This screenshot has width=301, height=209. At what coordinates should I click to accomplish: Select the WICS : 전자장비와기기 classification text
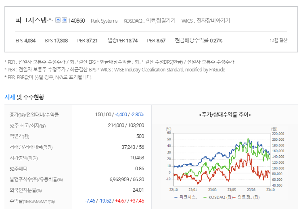[x=206, y=21]
